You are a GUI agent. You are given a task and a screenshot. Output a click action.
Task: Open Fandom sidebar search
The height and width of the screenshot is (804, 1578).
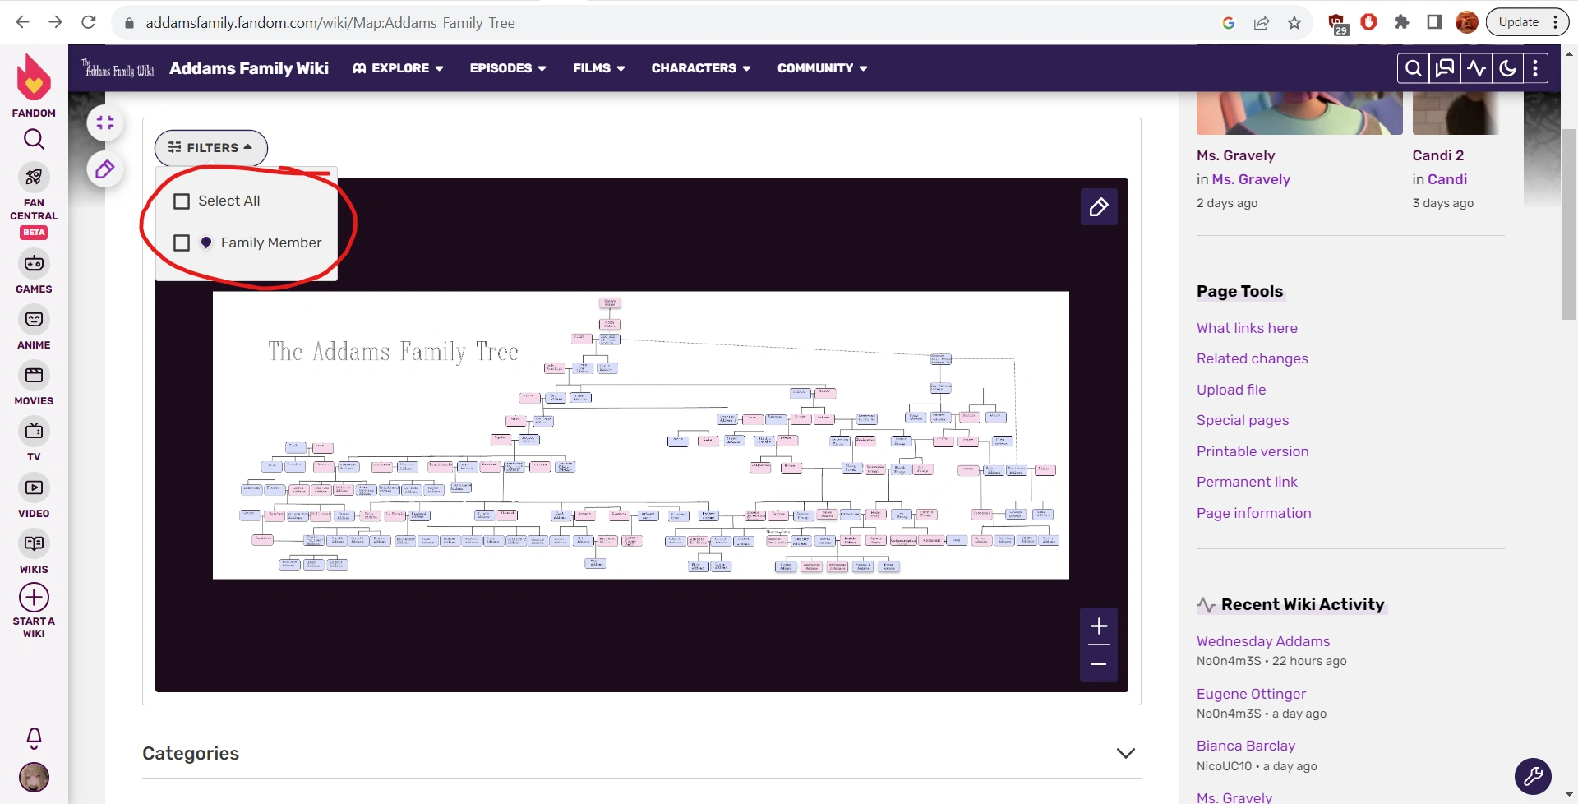point(34,139)
